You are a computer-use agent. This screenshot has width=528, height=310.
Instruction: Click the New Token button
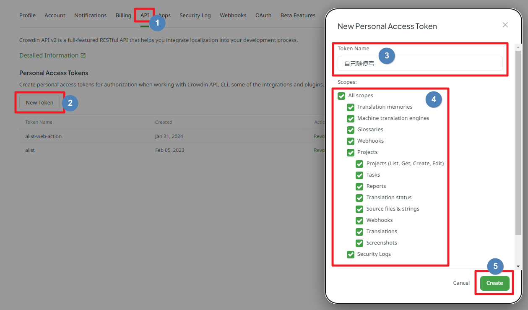coord(39,102)
